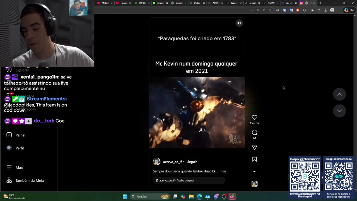Open File Explorer from the taskbar
Viewport: 357px width, 201px height.
pyautogui.click(x=191, y=197)
